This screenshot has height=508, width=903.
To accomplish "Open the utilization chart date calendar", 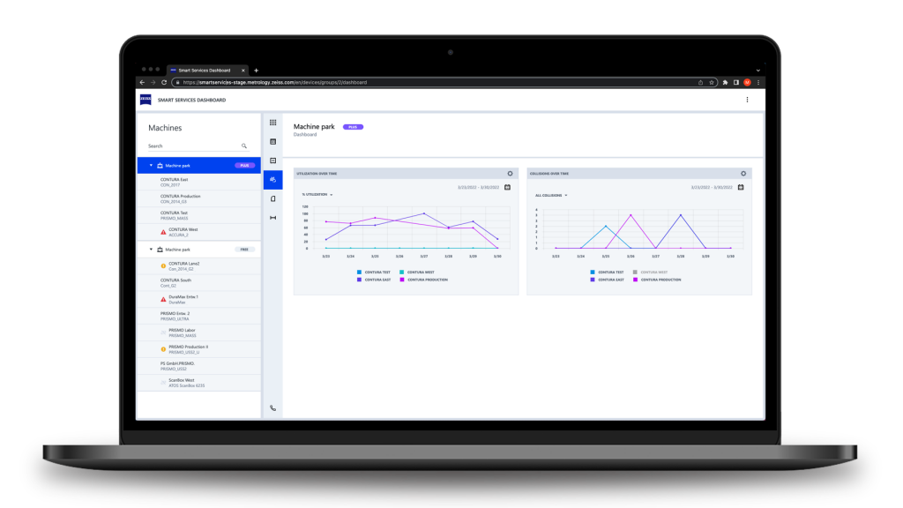I will coord(507,187).
